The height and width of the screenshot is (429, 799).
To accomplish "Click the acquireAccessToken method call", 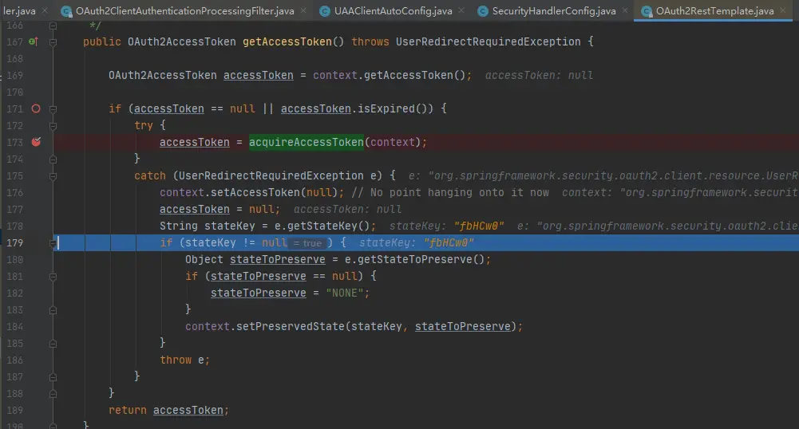I will pos(307,142).
